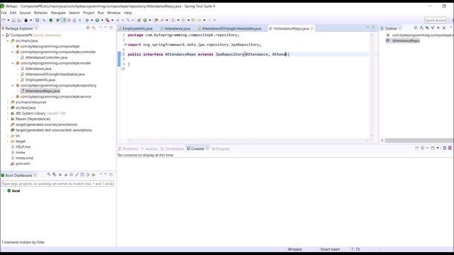Toggle Hide Static Members in the Outline view
The height and width of the screenshot is (255, 454).
pyautogui.click(x=433, y=28)
